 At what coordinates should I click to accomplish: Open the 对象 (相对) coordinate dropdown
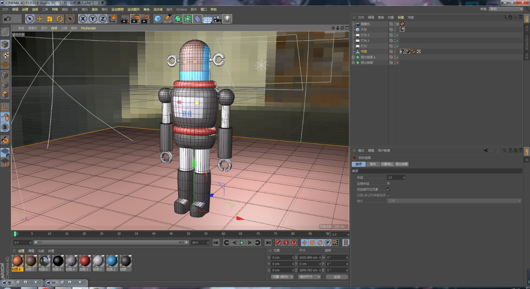tap(282, 277)
